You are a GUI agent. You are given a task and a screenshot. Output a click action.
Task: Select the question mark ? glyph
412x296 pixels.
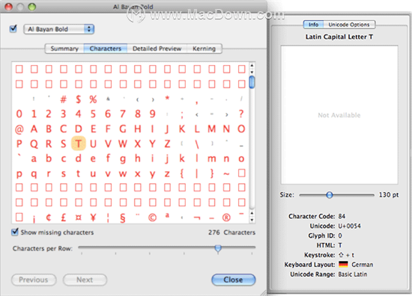click(x=241, y=114)
